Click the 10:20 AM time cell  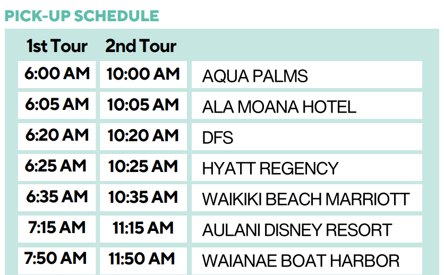(143, 135)
